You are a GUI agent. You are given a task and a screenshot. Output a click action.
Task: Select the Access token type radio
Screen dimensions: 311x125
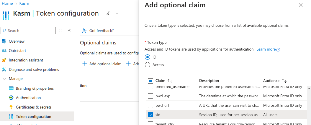[148, 65]
